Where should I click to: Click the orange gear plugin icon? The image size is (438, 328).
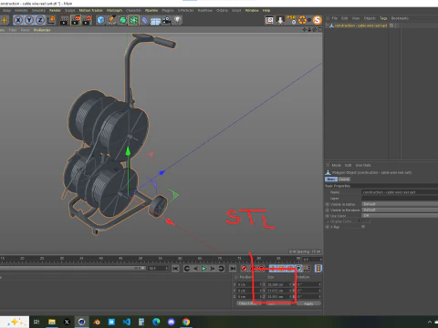(303, 20)
